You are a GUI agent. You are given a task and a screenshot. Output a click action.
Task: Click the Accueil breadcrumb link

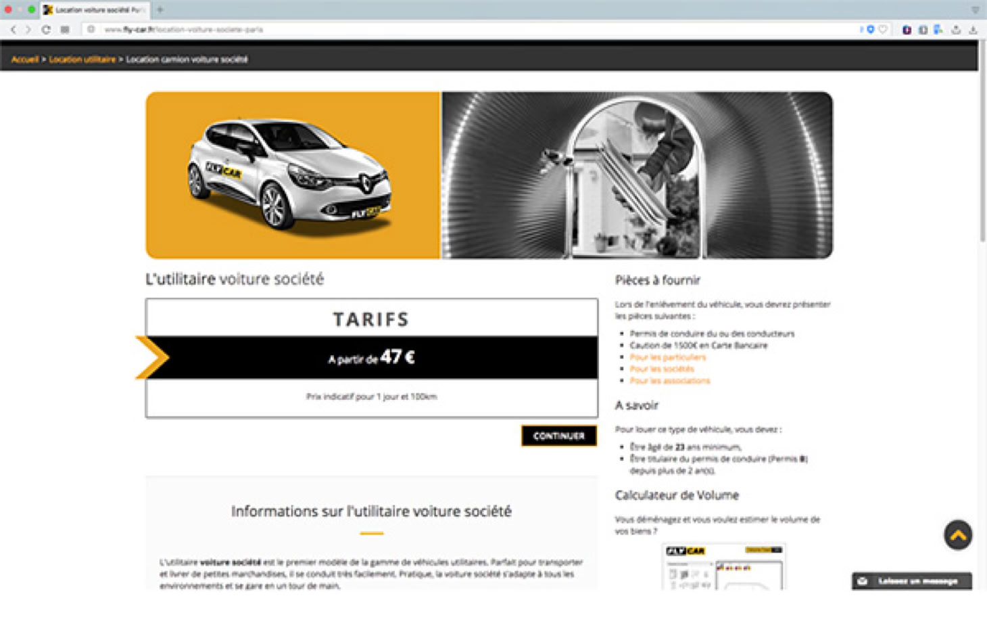pos(24,60)
